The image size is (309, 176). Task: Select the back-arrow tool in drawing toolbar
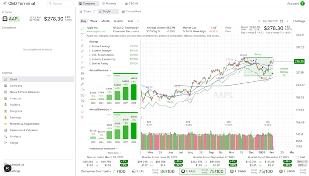[82, 68]
